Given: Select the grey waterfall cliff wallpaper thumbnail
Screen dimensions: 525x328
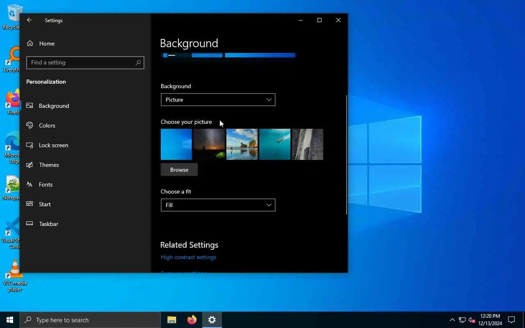Looking at the screenshot, I should pyautogui.click(x=308, y=144).
